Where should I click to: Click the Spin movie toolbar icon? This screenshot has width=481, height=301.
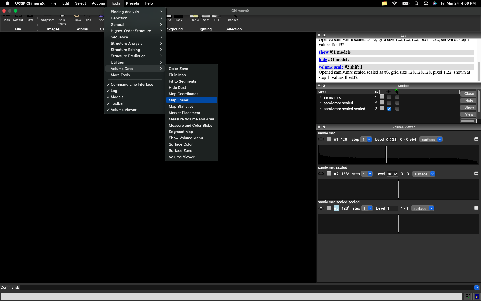tap(62, 19)
